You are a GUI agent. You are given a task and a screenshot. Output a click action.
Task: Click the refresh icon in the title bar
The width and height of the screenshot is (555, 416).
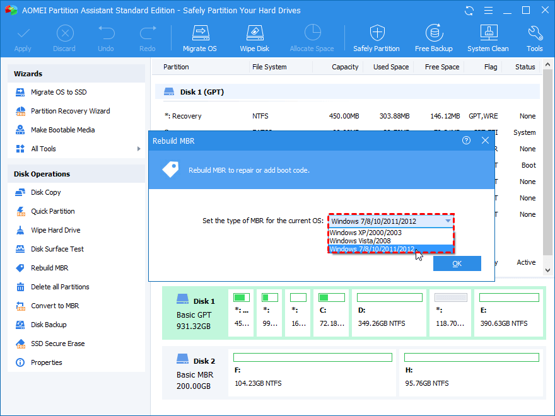click(x=469, y=11)
